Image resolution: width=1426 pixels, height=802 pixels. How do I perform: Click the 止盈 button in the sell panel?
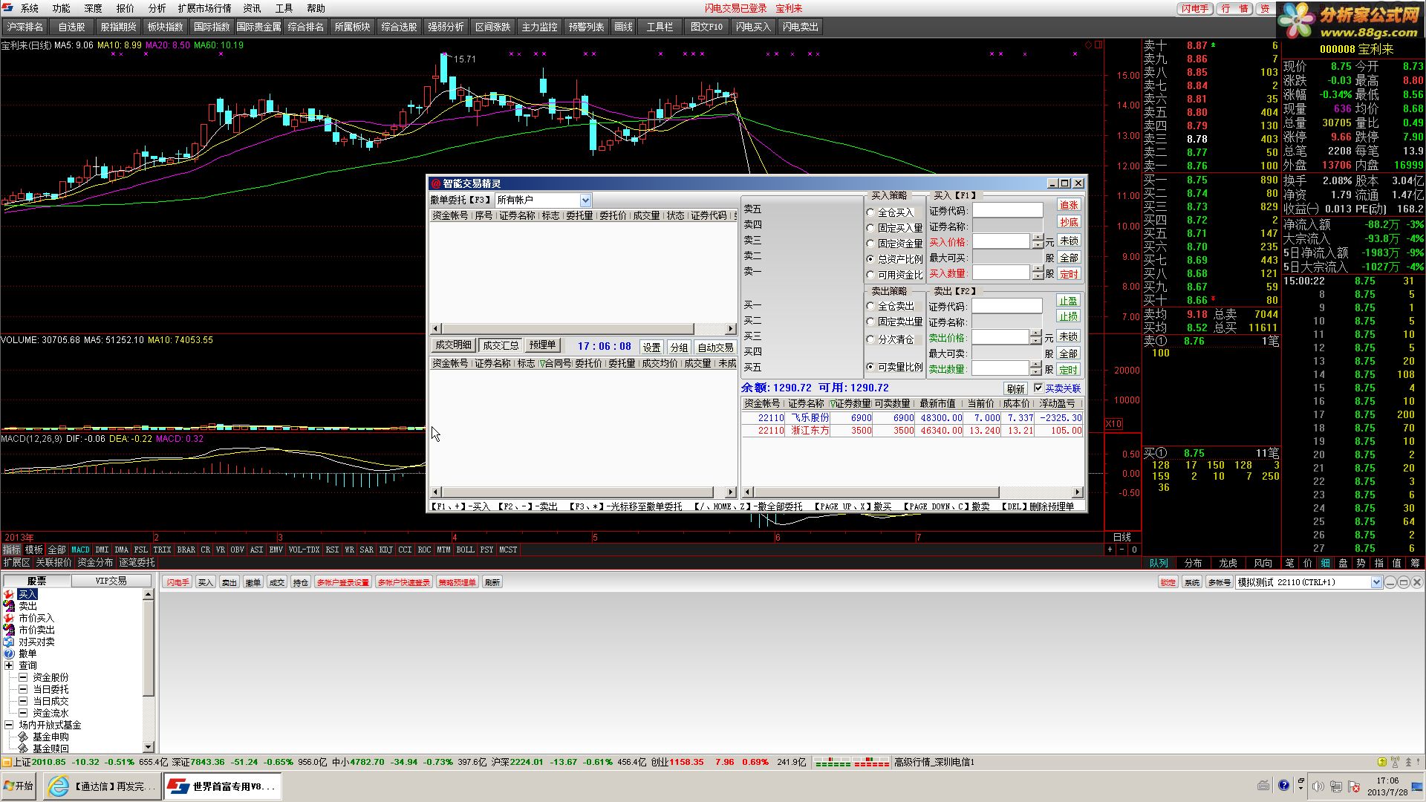1068,301
